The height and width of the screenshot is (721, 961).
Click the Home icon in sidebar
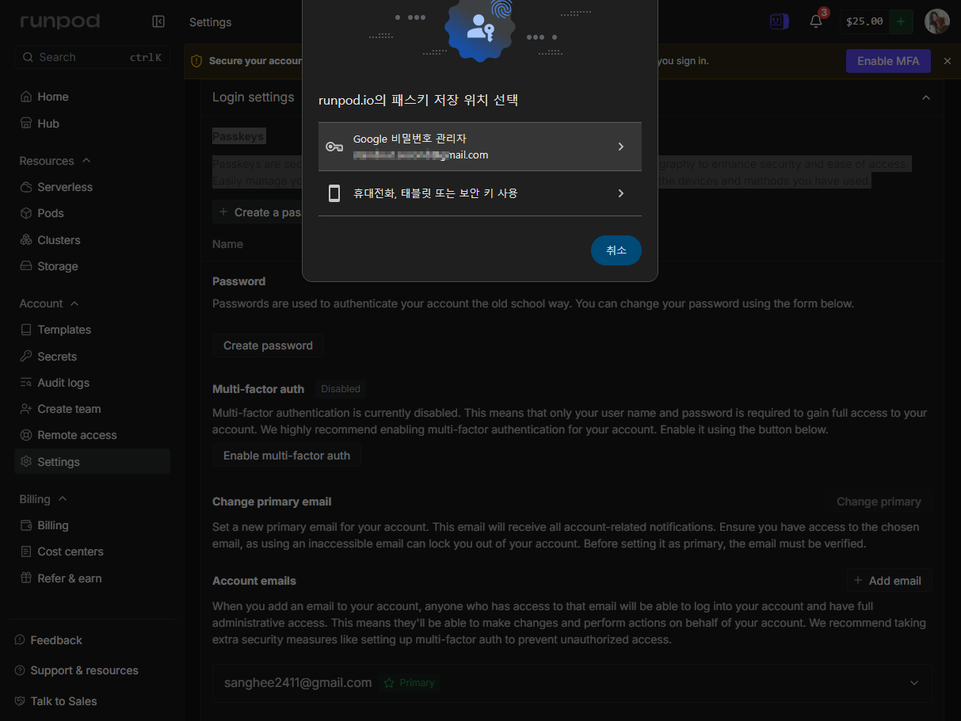coord(26,97)
